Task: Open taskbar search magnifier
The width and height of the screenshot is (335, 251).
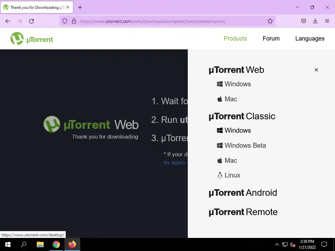Action: [x=24, y=244]
